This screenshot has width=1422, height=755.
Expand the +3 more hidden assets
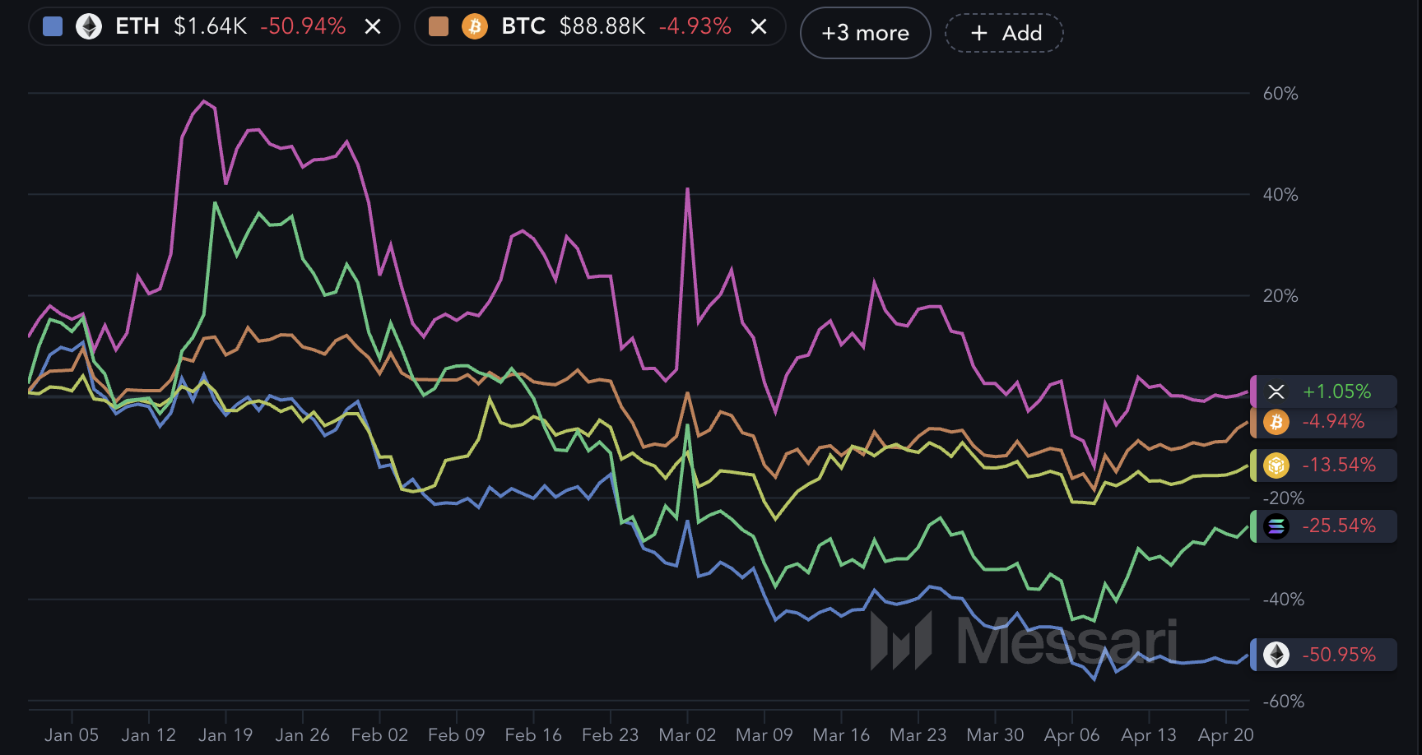[865, 33]
